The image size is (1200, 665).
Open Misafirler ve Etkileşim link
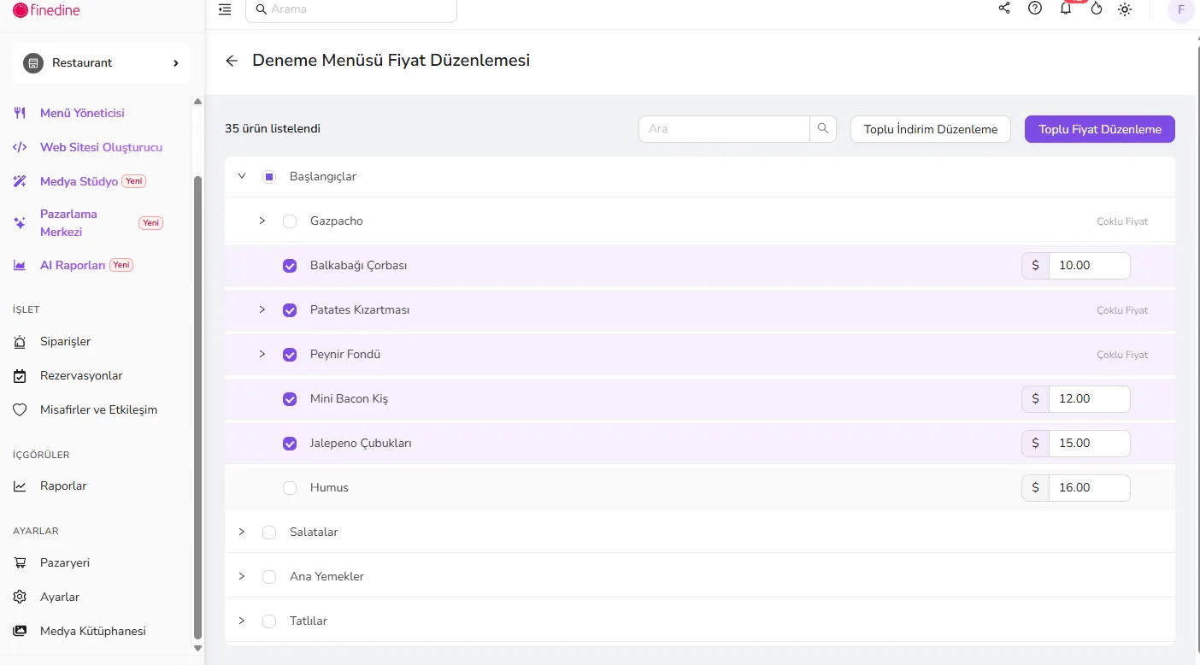98,410
